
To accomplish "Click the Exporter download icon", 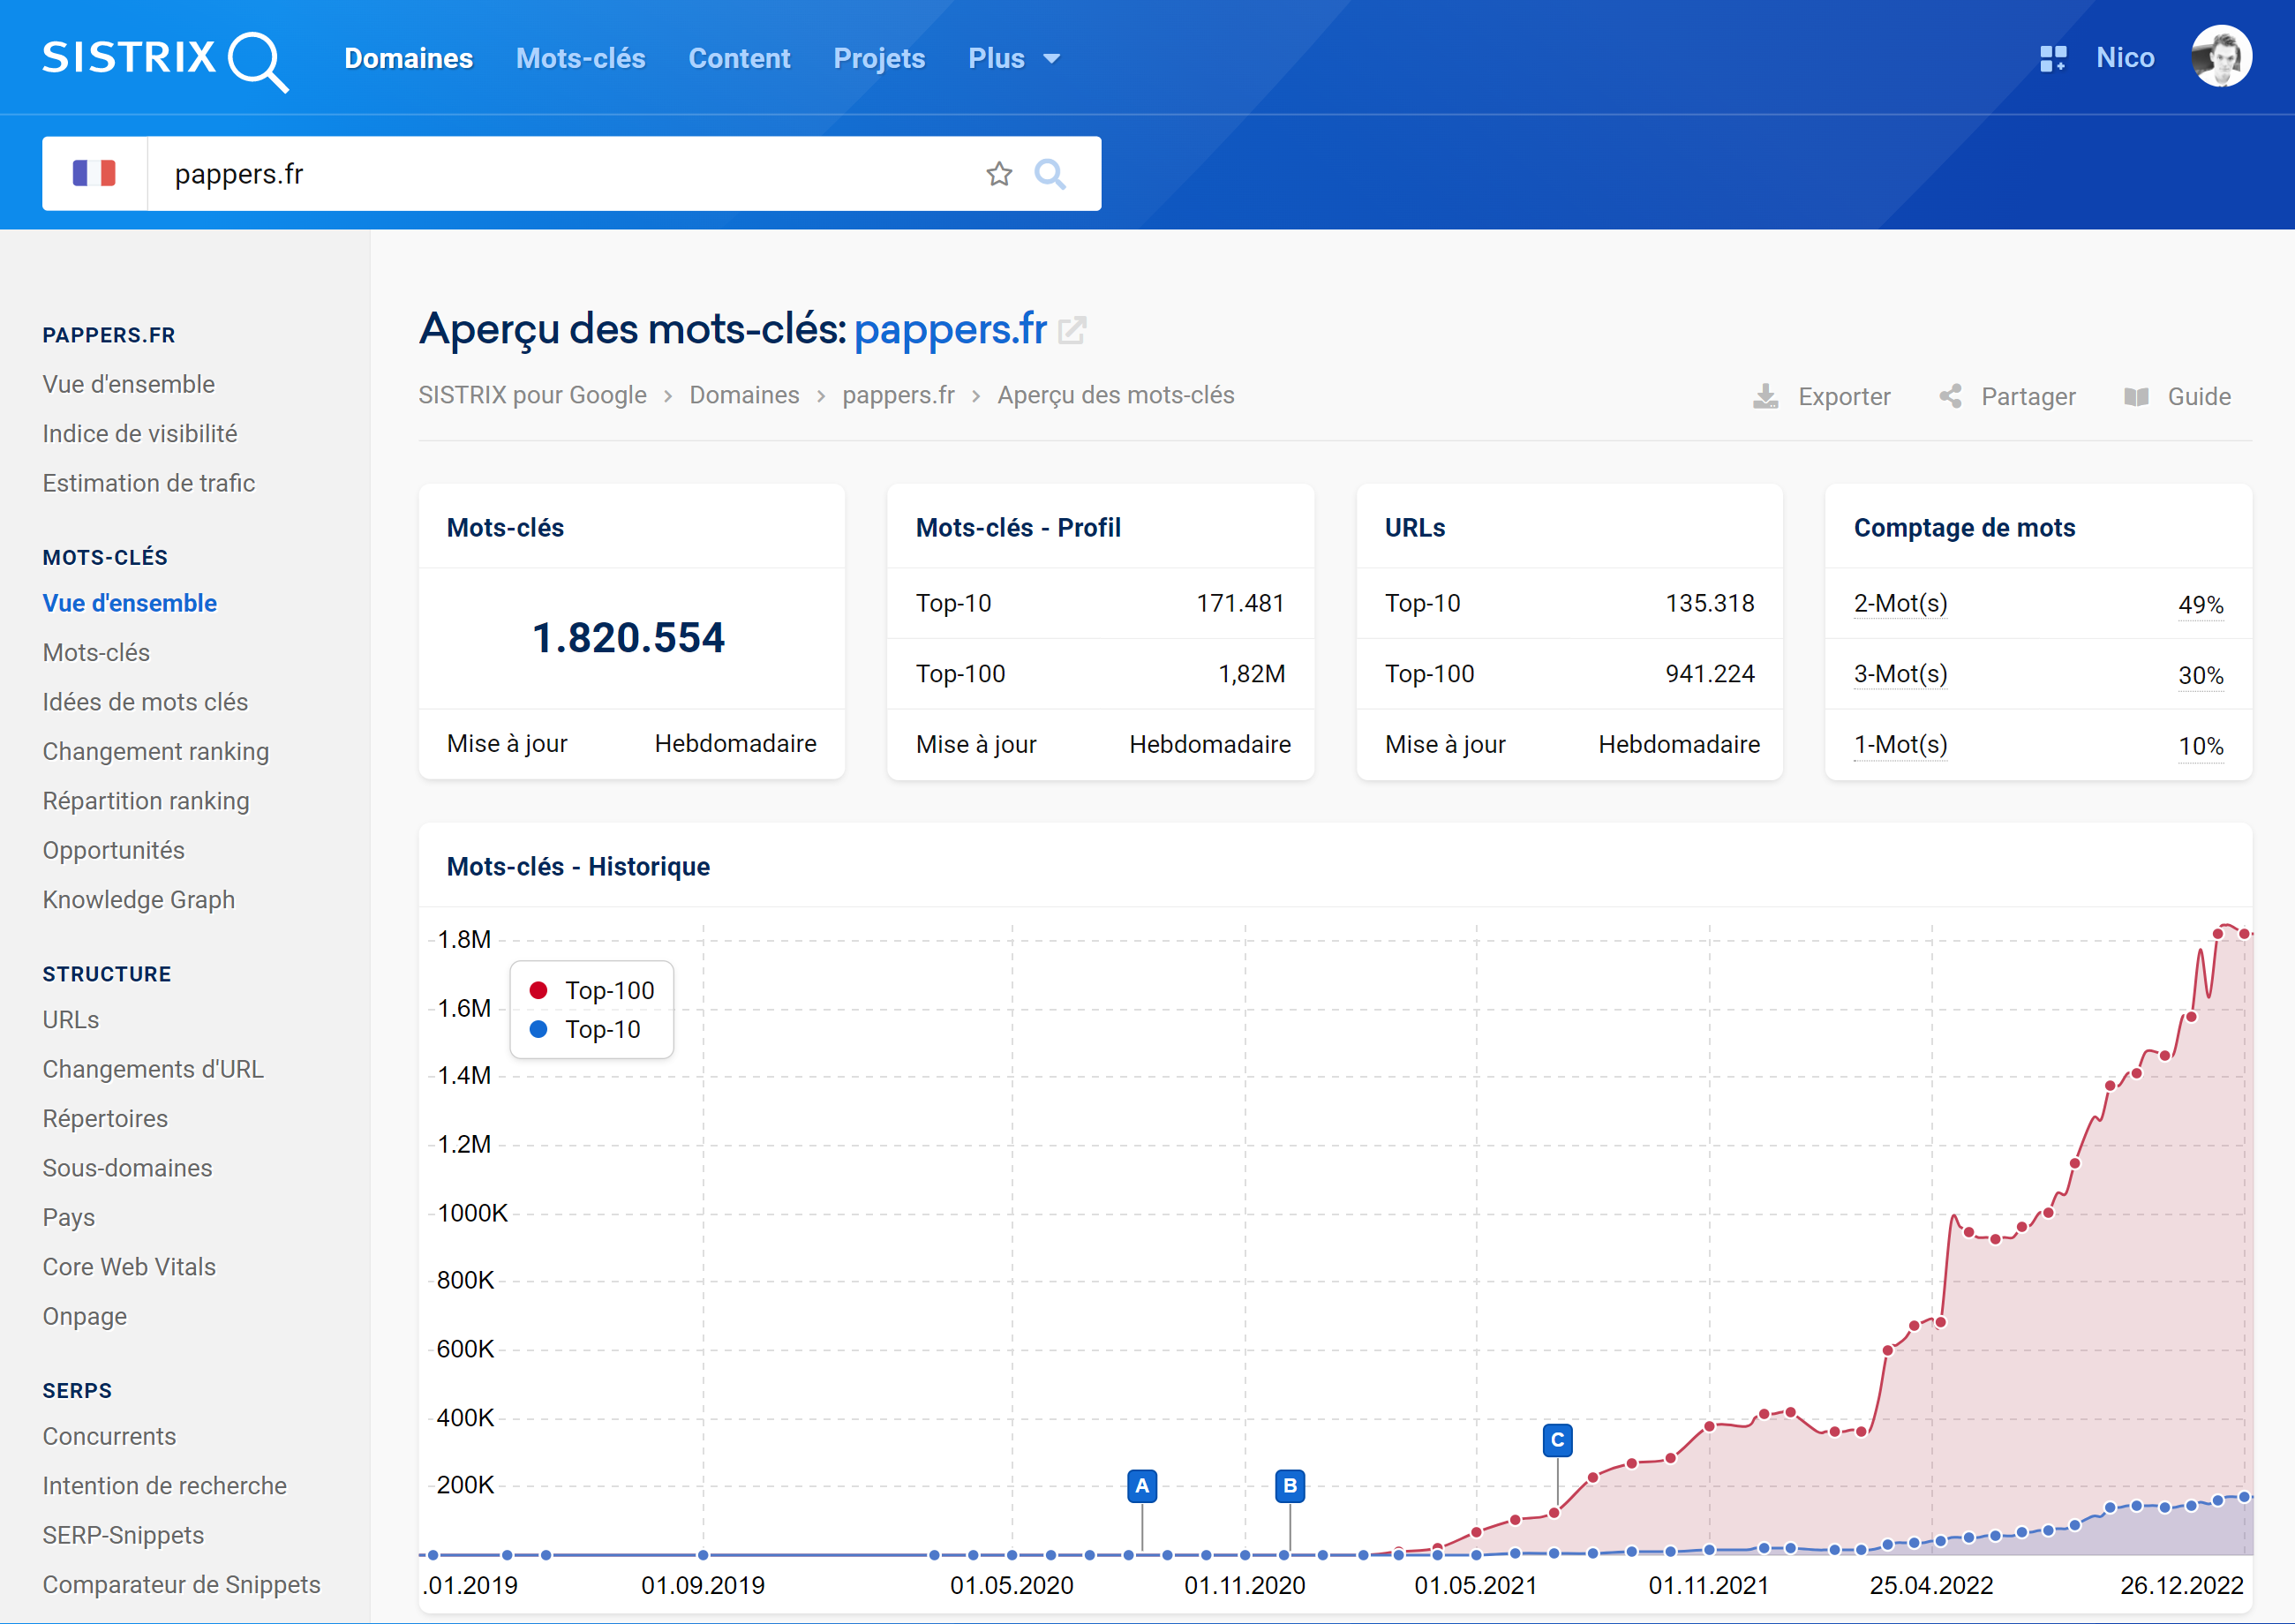I will (x=1766, y=397).
